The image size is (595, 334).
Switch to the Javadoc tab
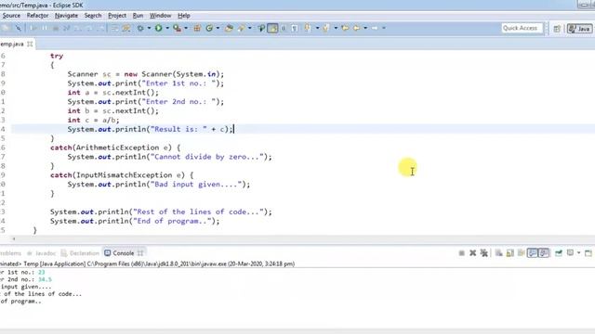tap(42, 253)
